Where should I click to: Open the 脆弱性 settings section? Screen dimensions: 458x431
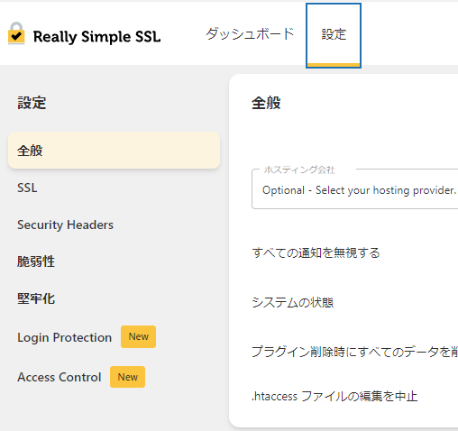[36, 261]
